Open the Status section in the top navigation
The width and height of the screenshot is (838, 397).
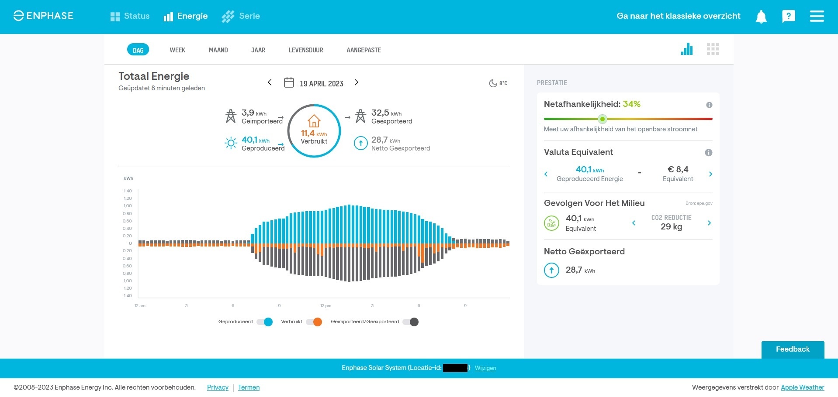click(x=130, y=16)
